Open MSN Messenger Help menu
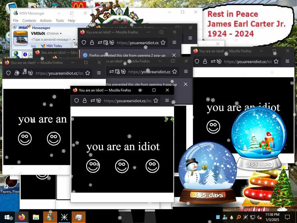This screenshot has height=223, width=297. click(x=71, y=21)
